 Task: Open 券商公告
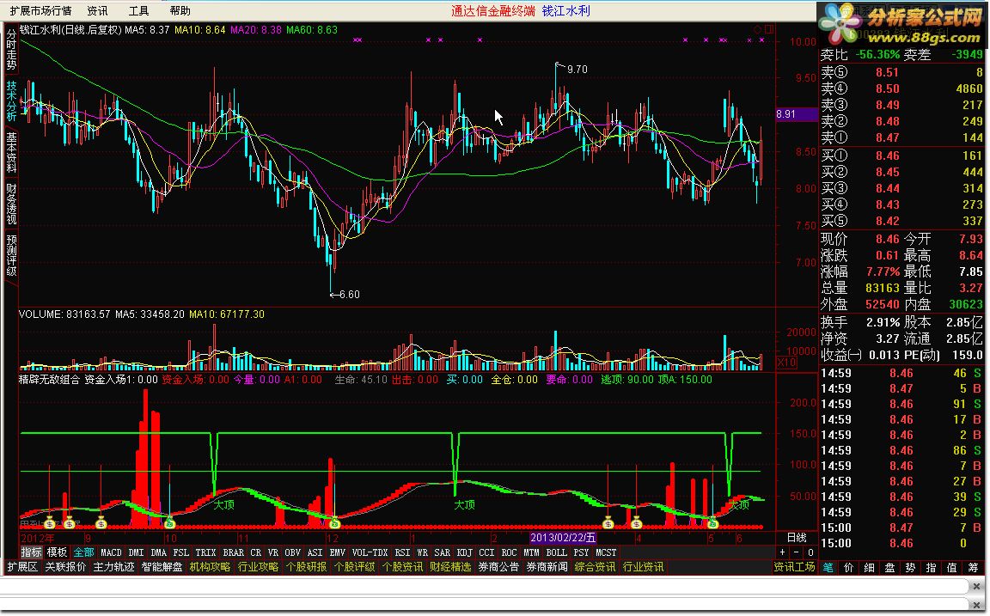498,567
